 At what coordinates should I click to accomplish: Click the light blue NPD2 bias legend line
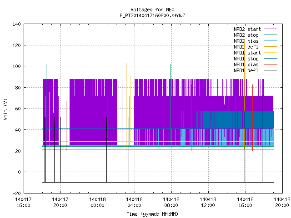tap(271, 40)
